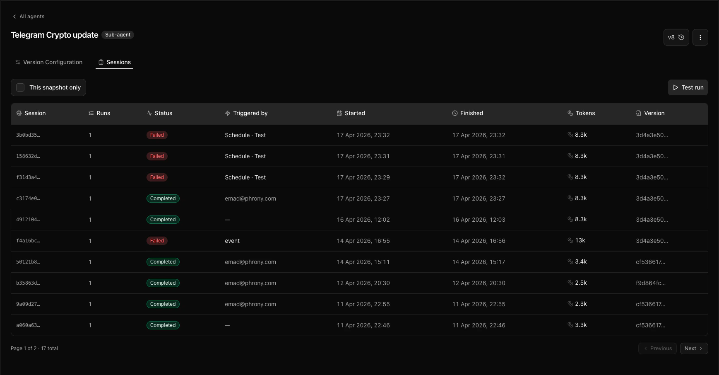The width and height of the screenshot is (719, 375).
Task: Click emad@phrony.com in row 50121b8…
Action: click(250, 262)
